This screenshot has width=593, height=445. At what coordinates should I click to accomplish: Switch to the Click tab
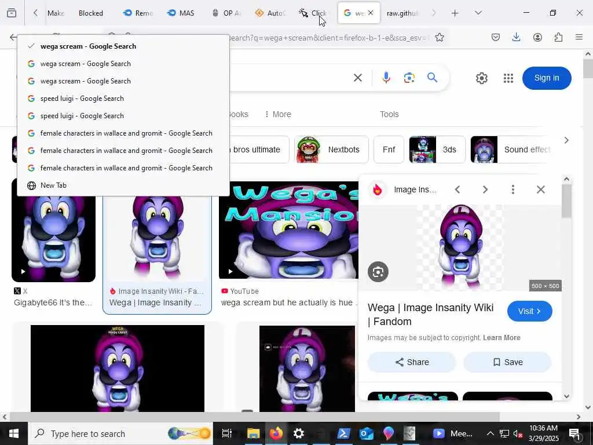click(313, 13)
